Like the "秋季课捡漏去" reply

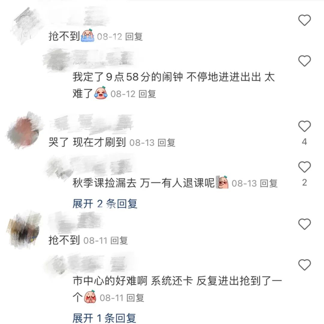coord(305,167)
